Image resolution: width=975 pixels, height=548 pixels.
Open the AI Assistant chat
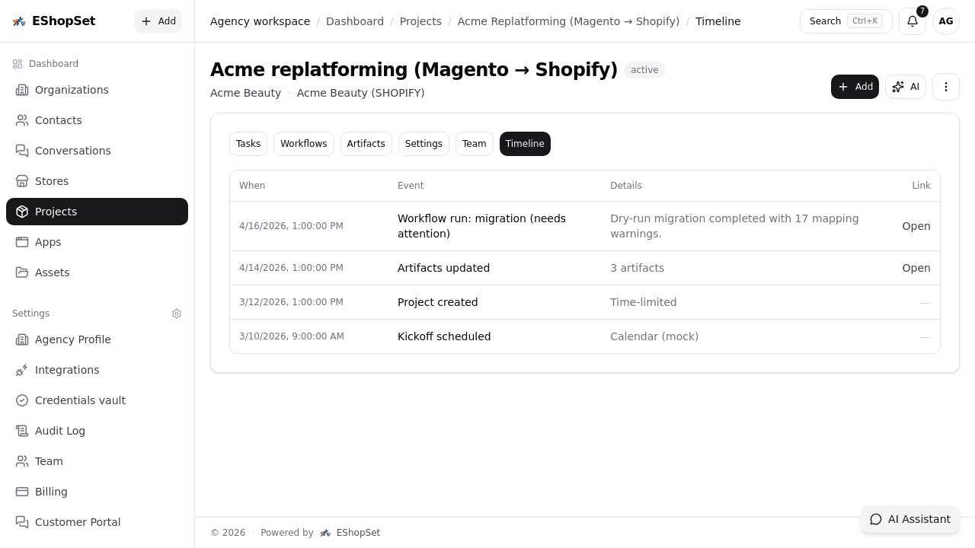910,519
